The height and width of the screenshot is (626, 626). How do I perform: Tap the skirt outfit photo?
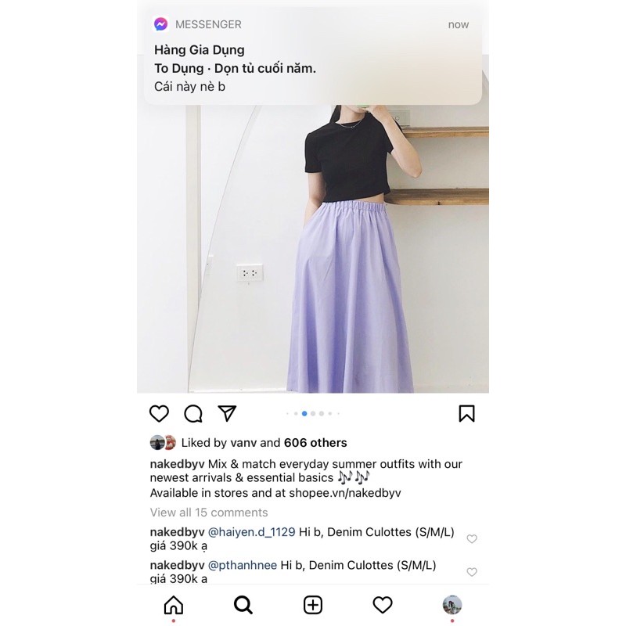pos(313,249)
